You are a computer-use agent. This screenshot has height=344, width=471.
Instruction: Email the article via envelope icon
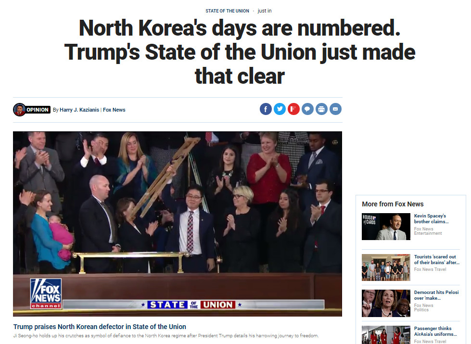(x=335, y=109)
